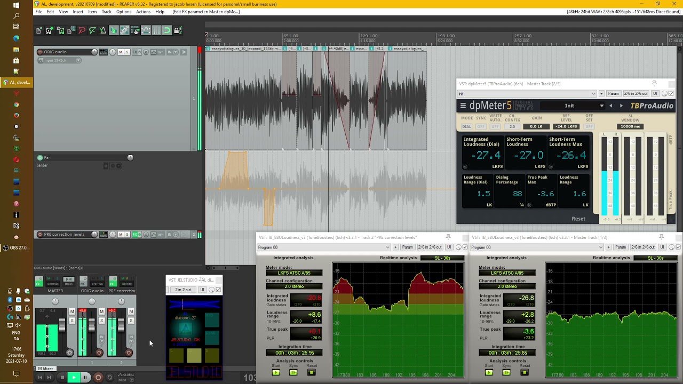This screenshot has width=683, height=384.
Task: Toggle the grid lines toolbar icon
Action: click(x=156, y=31)
